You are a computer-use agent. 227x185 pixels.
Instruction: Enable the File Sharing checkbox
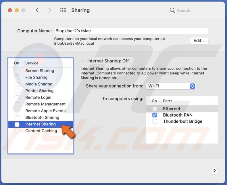pyautogui.click(x=17, y=78)
